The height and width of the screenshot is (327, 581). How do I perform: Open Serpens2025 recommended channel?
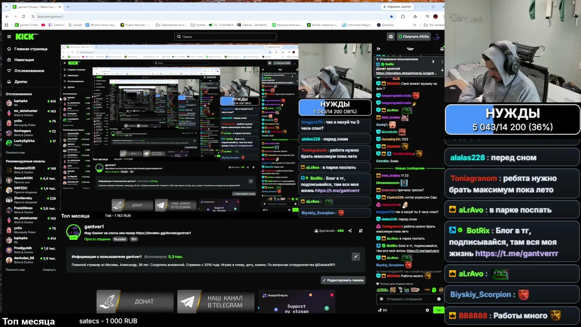[x=30, y=169]
